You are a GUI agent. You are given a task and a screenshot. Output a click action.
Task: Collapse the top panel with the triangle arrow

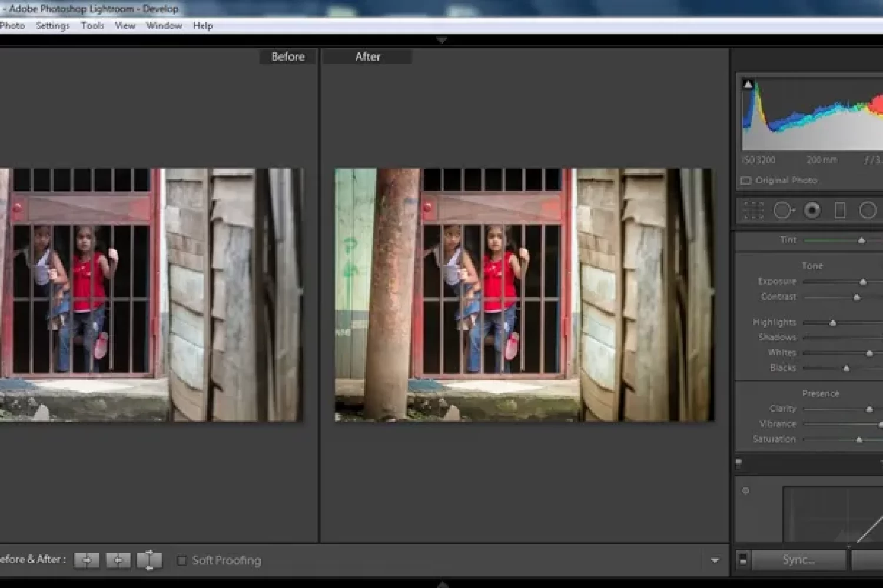click(x=441, y=39)
